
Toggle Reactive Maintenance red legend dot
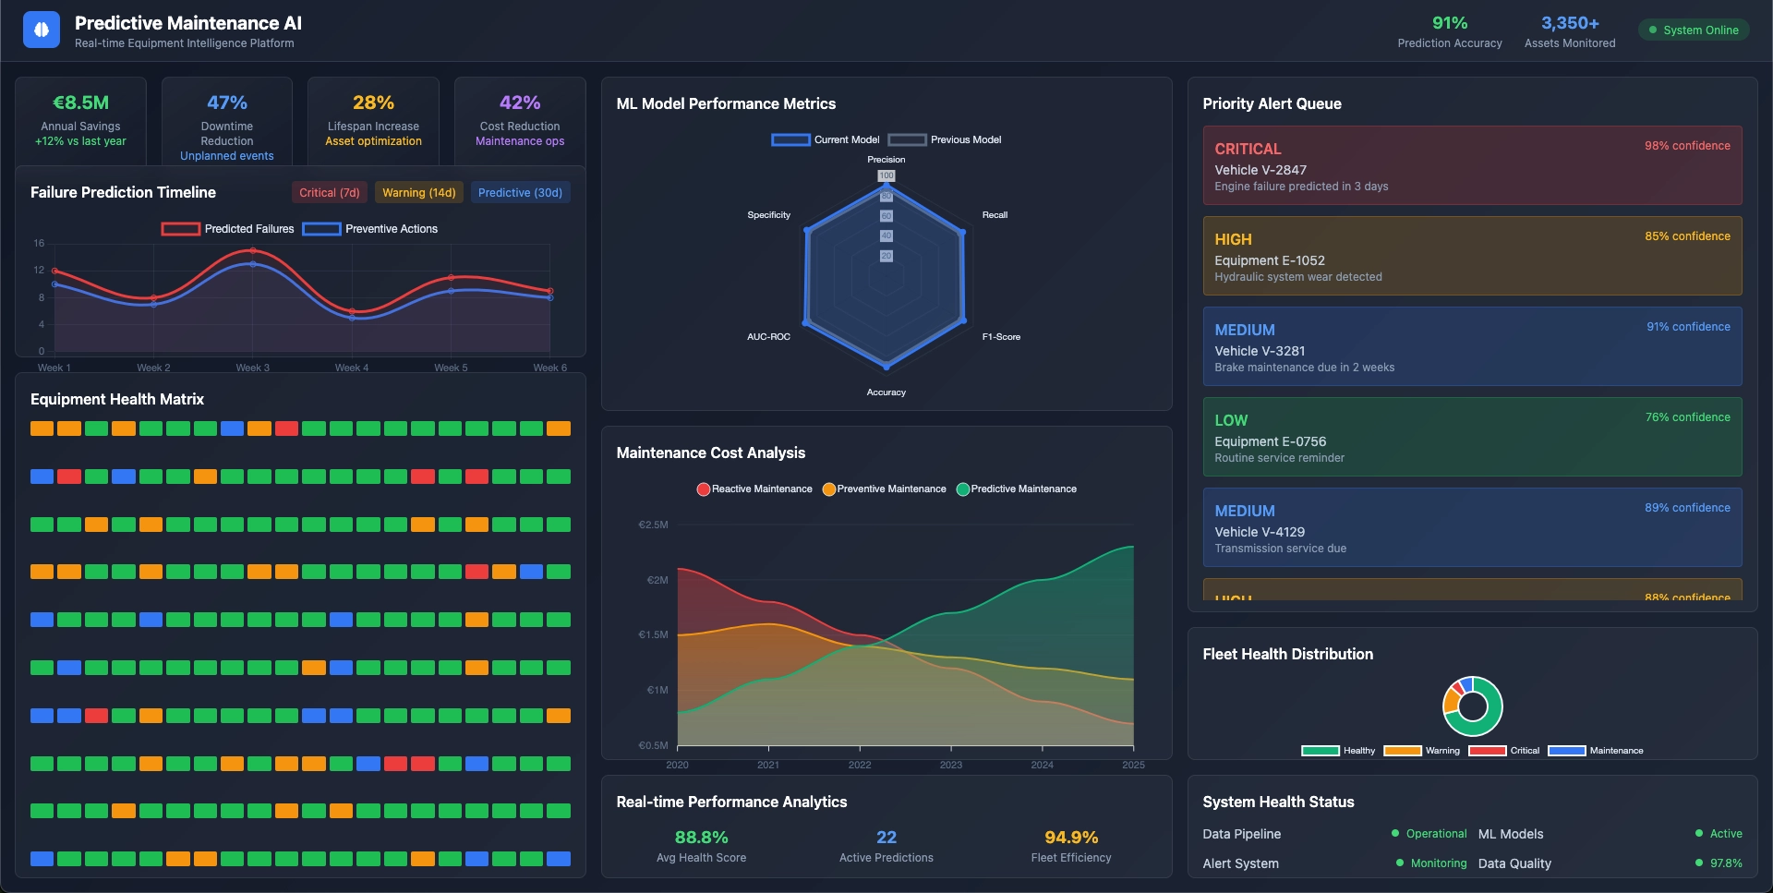[x=704, y=489]
